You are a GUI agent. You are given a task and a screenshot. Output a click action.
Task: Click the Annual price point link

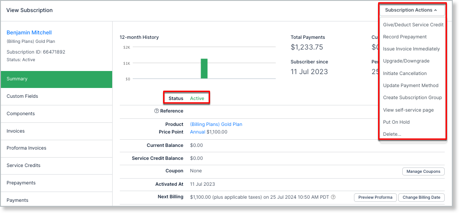pyautogui.click(x=197, y=132)
